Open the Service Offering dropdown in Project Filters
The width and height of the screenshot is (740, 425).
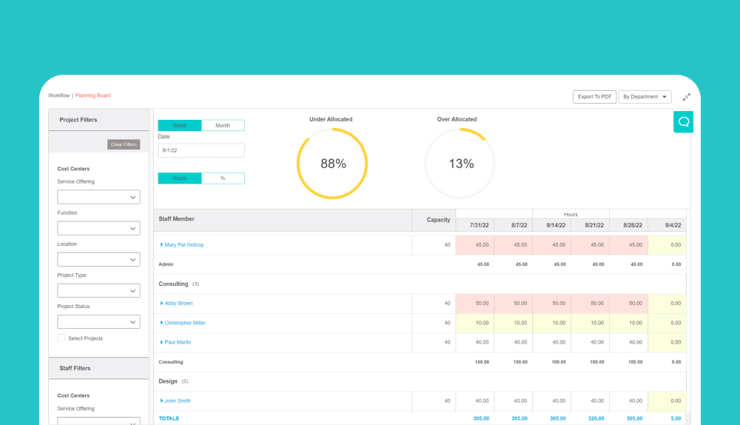pos(98,197)
